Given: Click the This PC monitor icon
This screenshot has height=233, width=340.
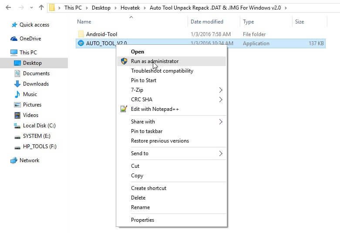Looking at the screenshot, I should point(14,53).
